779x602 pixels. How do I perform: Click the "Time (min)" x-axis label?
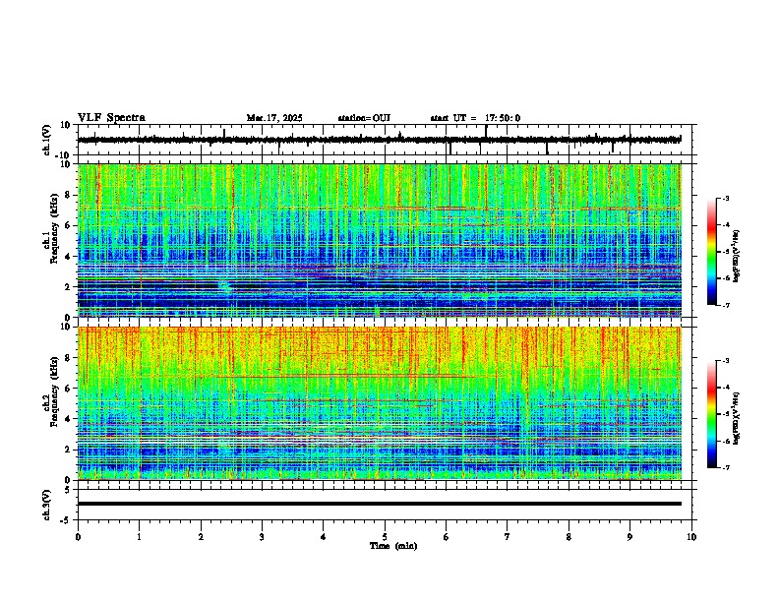click(x=393, y=546)
